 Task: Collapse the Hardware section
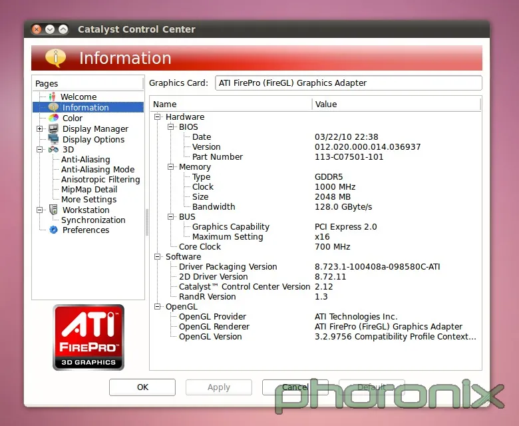(x=158, y=116)
